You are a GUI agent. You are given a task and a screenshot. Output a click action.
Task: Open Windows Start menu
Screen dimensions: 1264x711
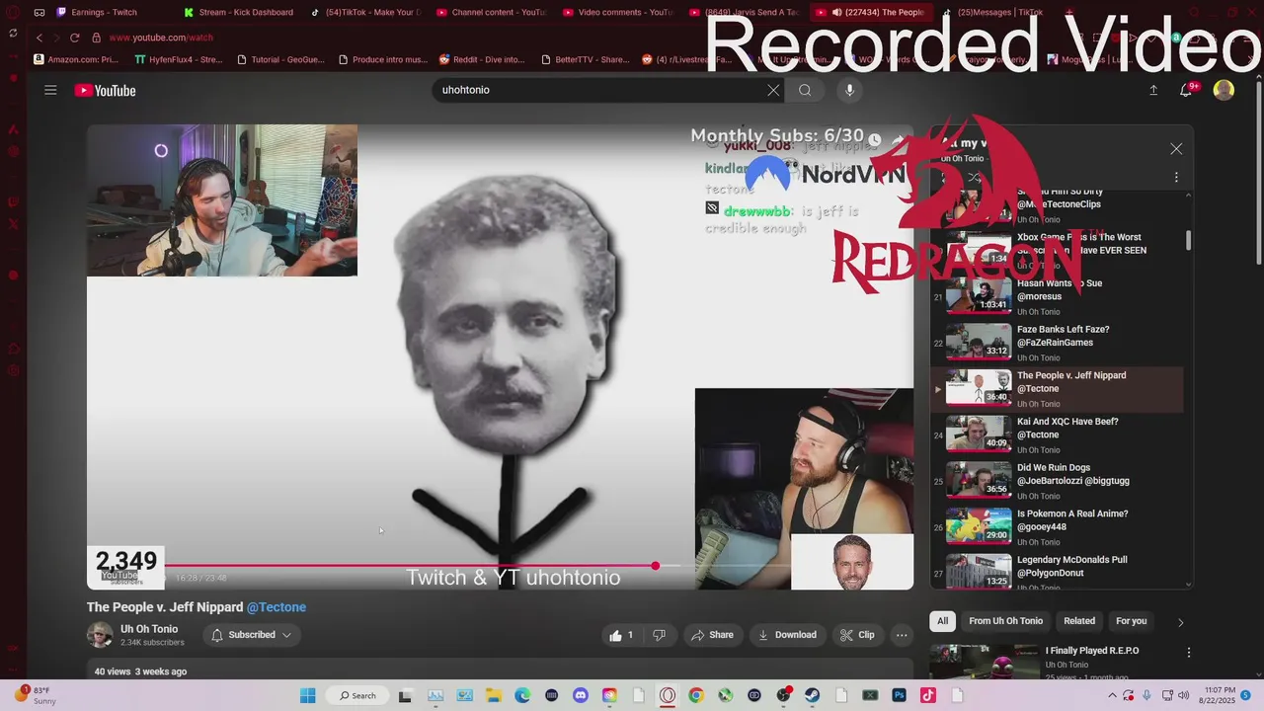pos(308,695)
